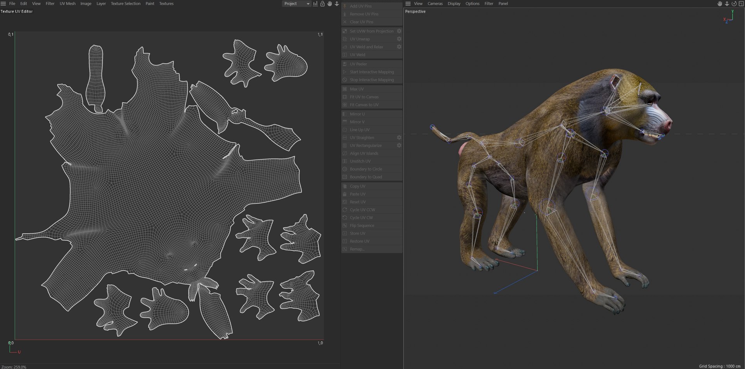Image resolution: width=745 pixels, height=369 pixels.
Task: Open the Remap... command
Action: 372,249
